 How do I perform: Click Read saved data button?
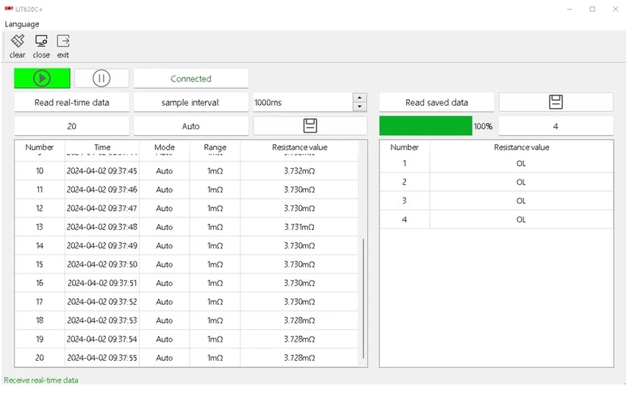(x=437, y=102)
